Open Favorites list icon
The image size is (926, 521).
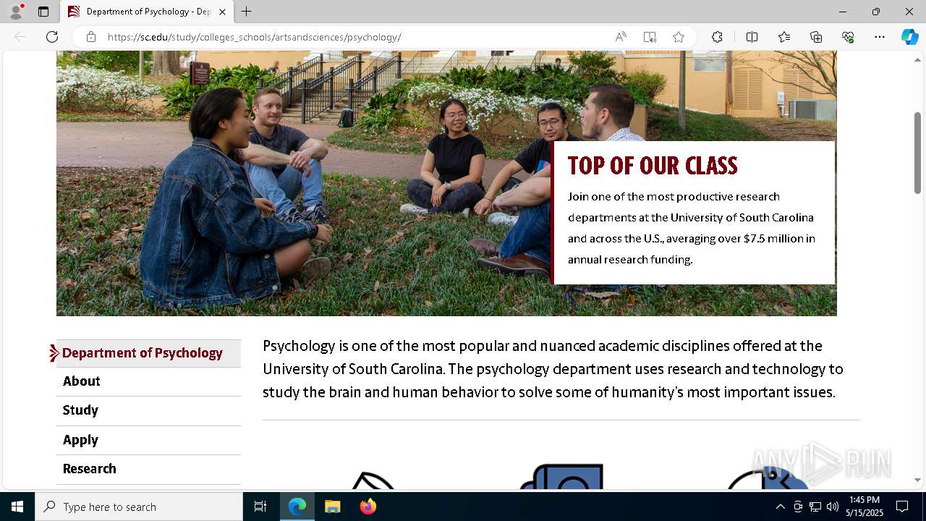[784, 37]
